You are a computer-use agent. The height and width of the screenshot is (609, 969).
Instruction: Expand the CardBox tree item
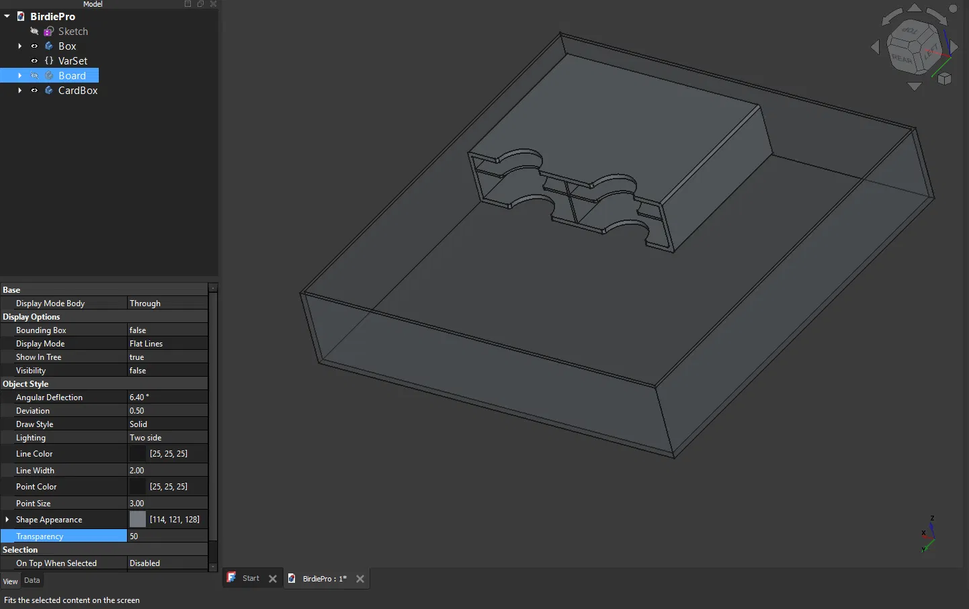click(19, 91)
